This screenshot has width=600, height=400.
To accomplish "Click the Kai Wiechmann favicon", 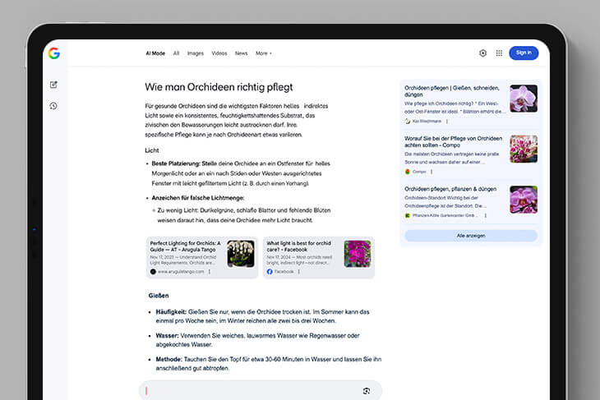I will 408,122.
